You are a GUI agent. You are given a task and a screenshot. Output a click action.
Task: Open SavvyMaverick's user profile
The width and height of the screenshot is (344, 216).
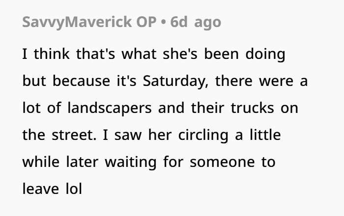77,22
